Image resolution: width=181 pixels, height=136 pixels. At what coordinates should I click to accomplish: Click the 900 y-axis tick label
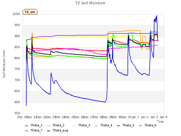click(x=17, y=36)
